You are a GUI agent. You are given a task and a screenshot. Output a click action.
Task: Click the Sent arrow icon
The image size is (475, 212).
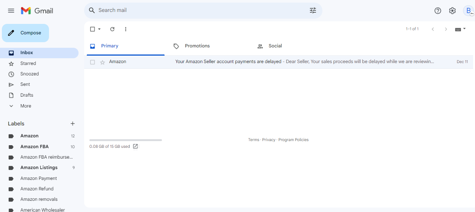[x=11, y=85]
